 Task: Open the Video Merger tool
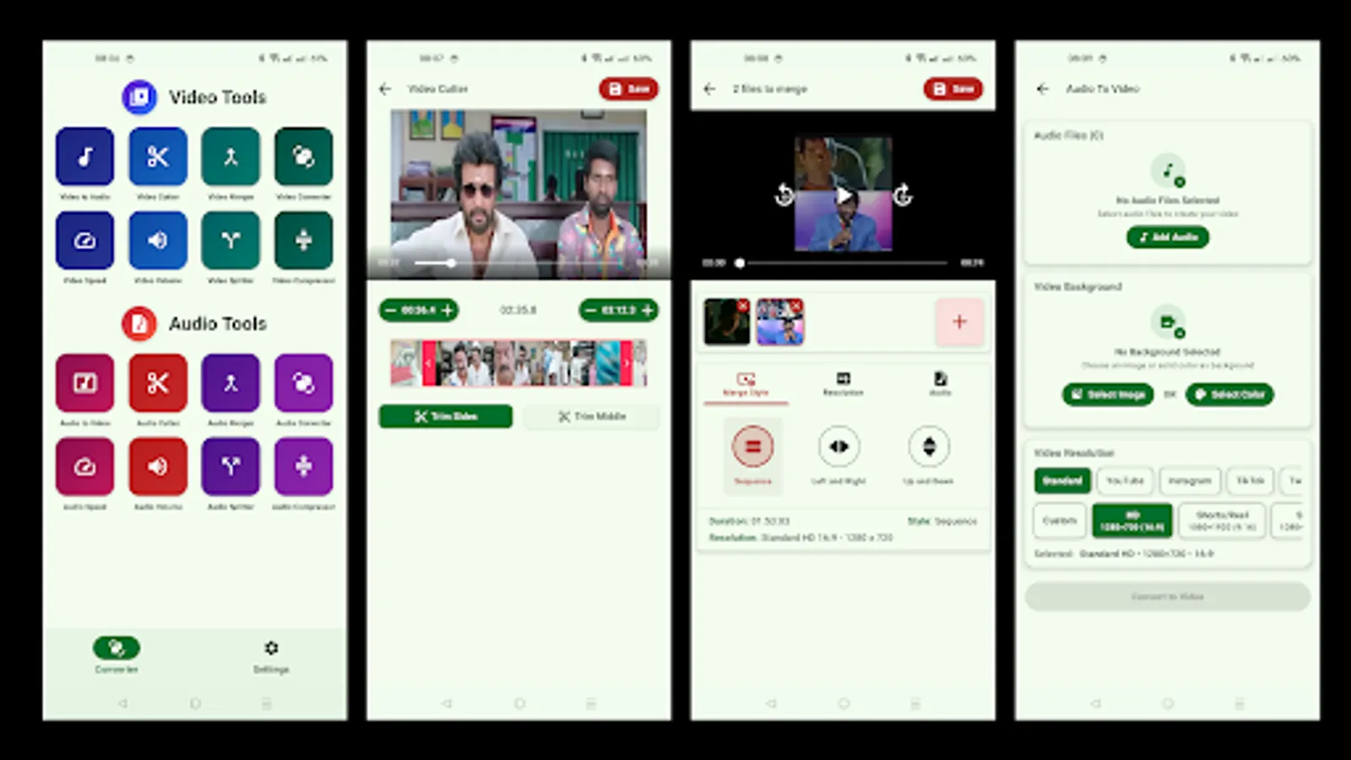tap(231, 157)
